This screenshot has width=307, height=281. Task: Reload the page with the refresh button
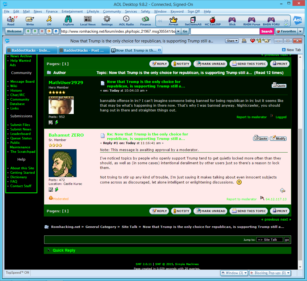click(49, 31)
